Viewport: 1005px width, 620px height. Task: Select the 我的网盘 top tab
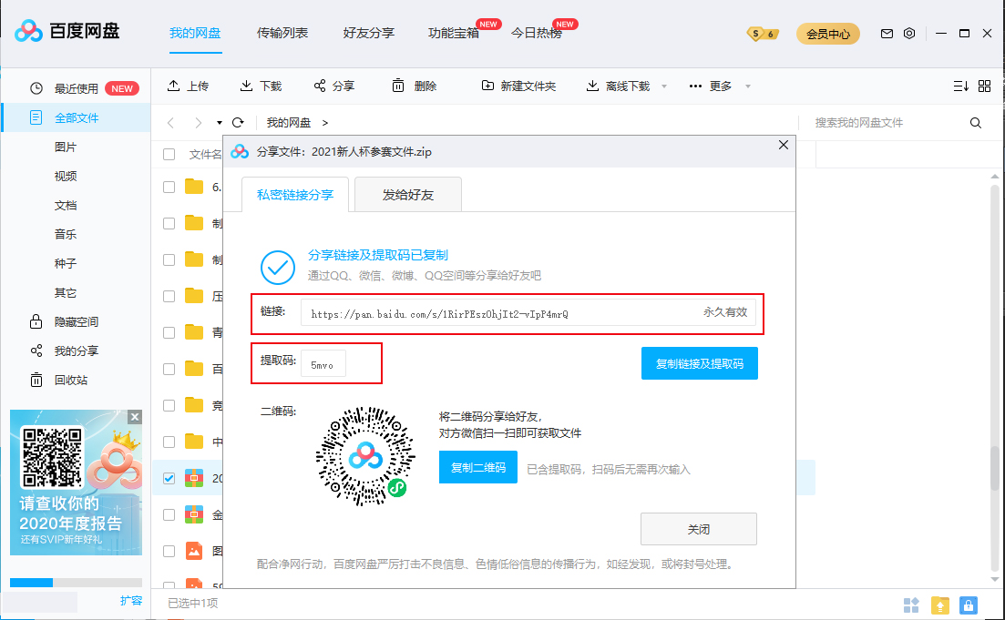tap(195, 34)
